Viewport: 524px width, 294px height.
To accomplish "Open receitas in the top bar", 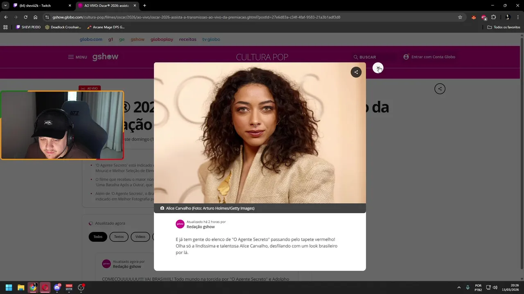I will coord(187,40).
